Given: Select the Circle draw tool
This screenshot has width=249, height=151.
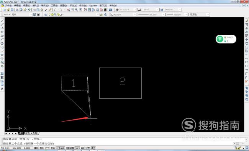Looking at the screenshot, I should [x=2, y=43].
